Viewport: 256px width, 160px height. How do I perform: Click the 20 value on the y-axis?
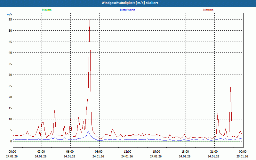coord(10,97)
